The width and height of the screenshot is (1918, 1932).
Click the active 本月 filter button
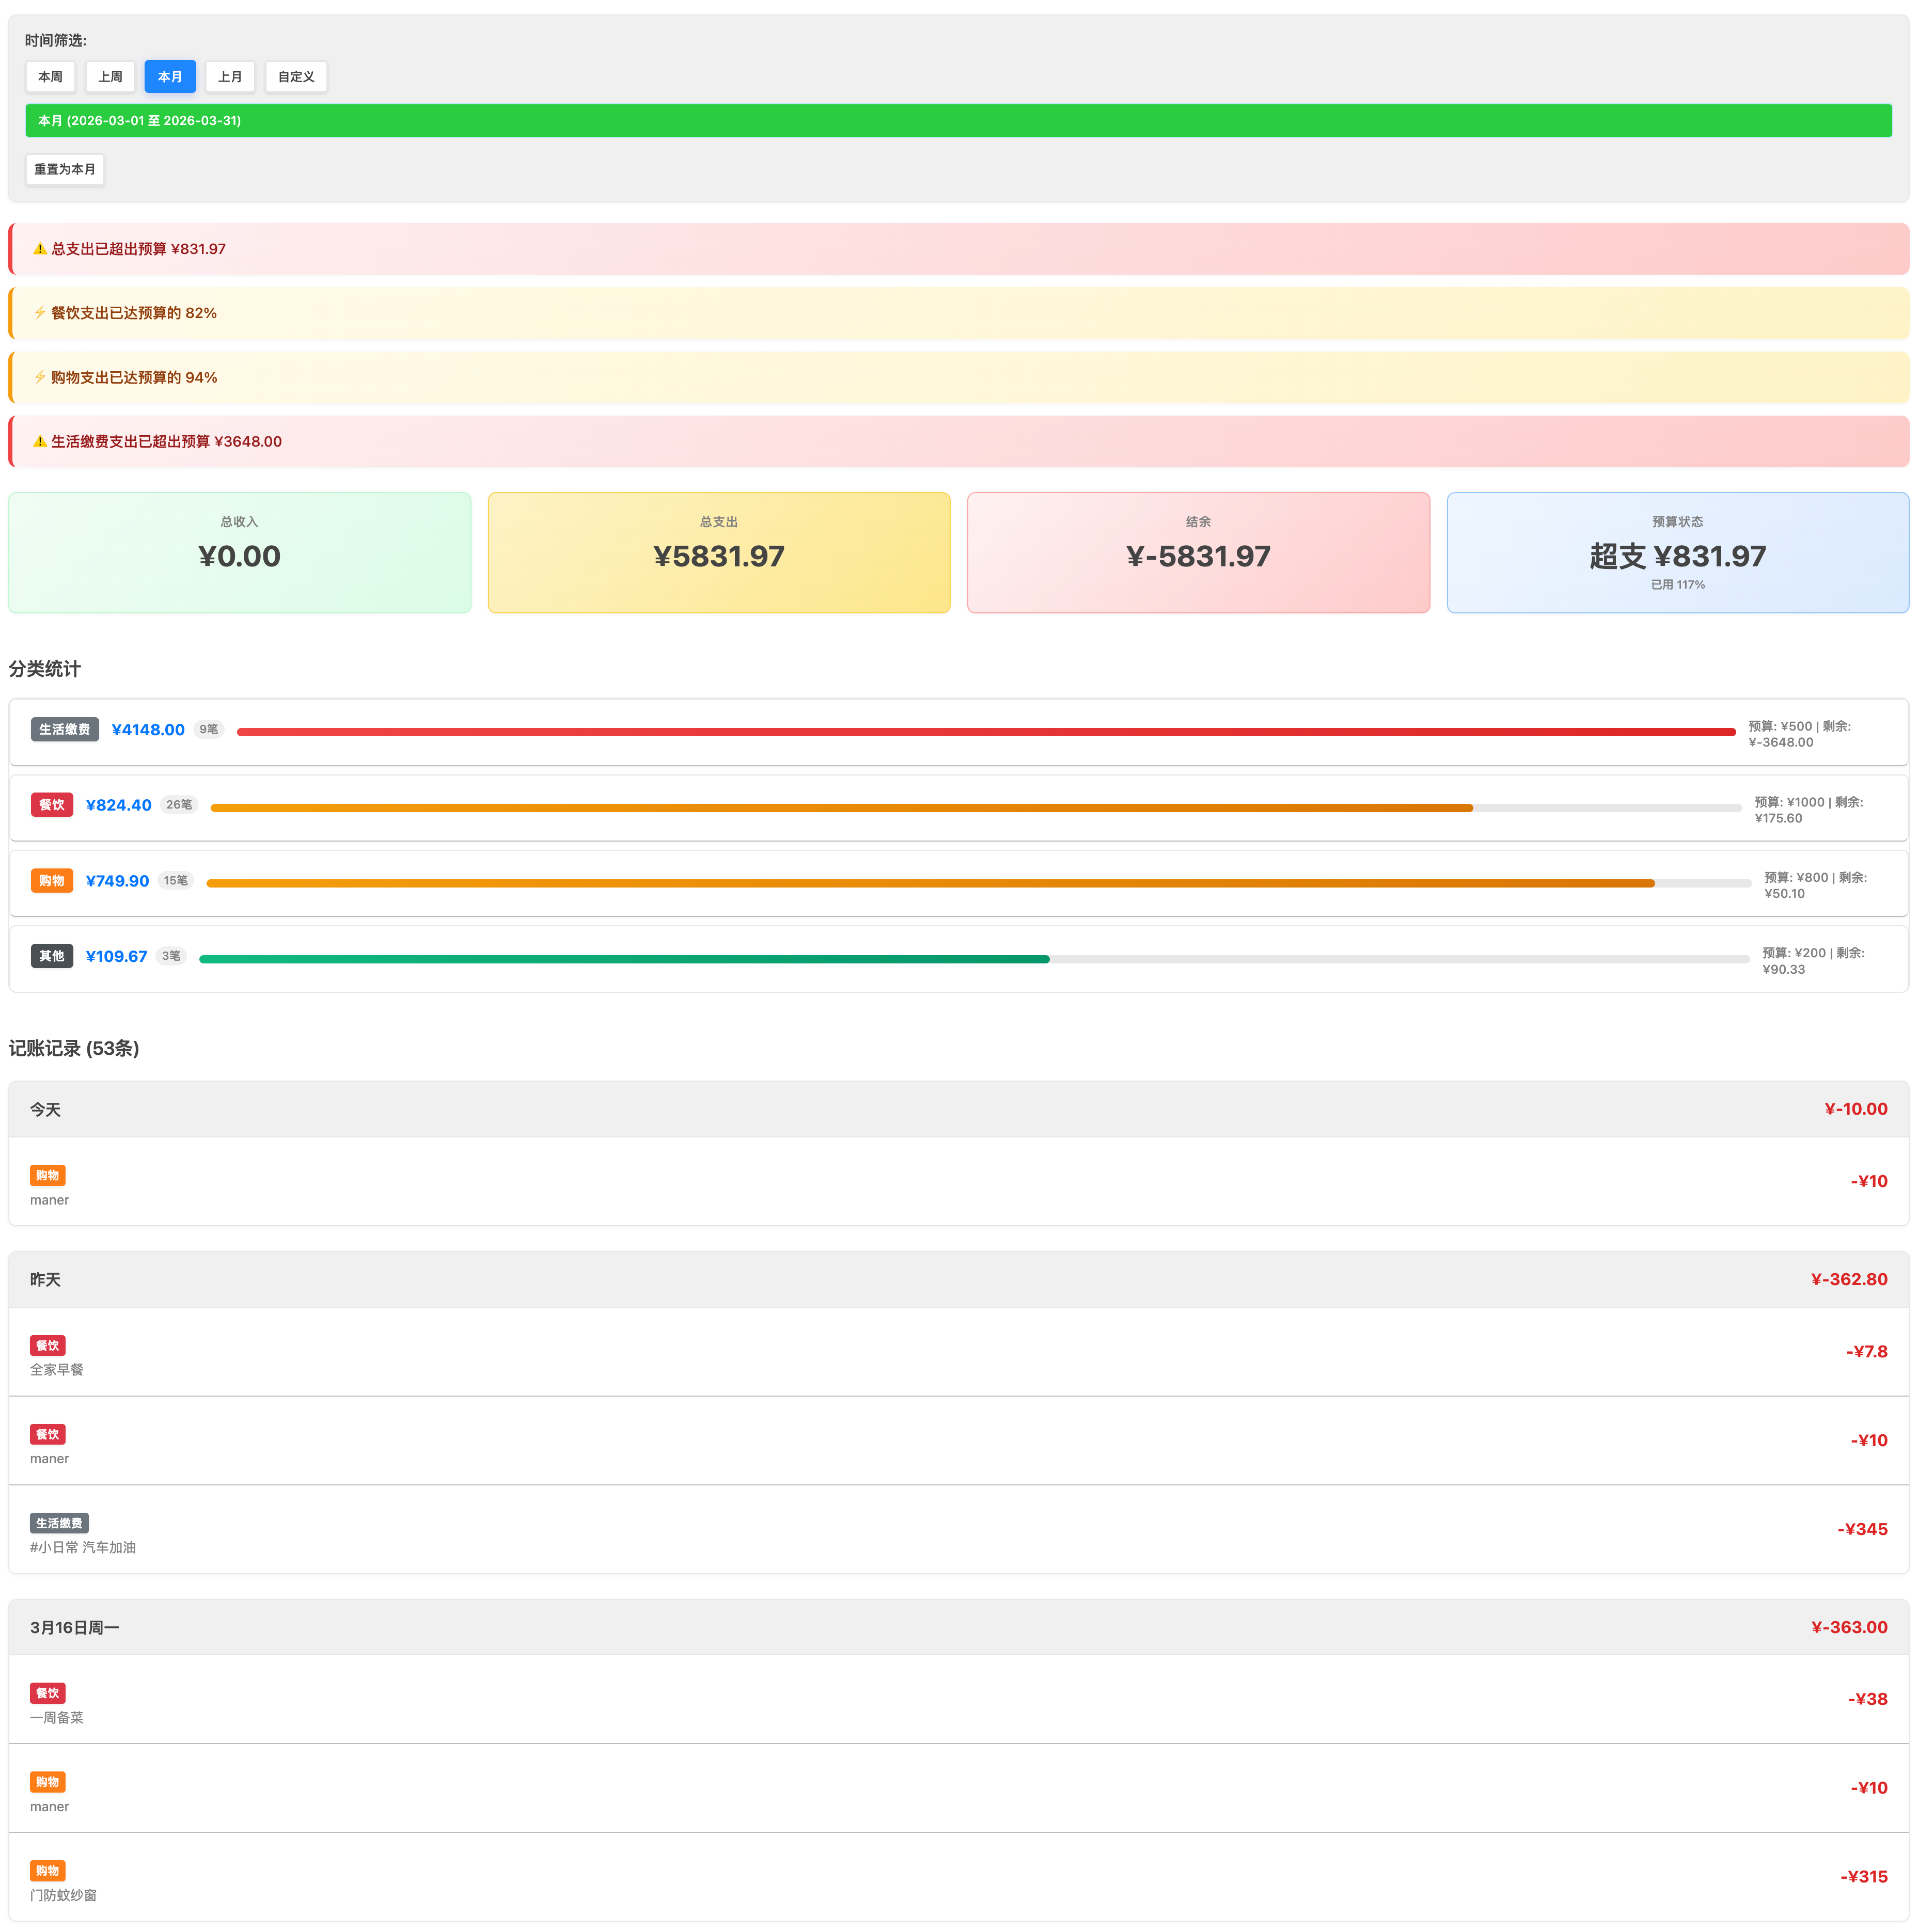tap(170, 77)
